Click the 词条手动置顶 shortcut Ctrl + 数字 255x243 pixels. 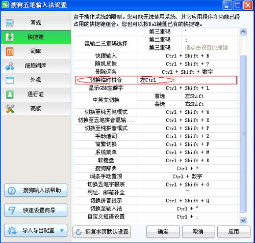187,176
